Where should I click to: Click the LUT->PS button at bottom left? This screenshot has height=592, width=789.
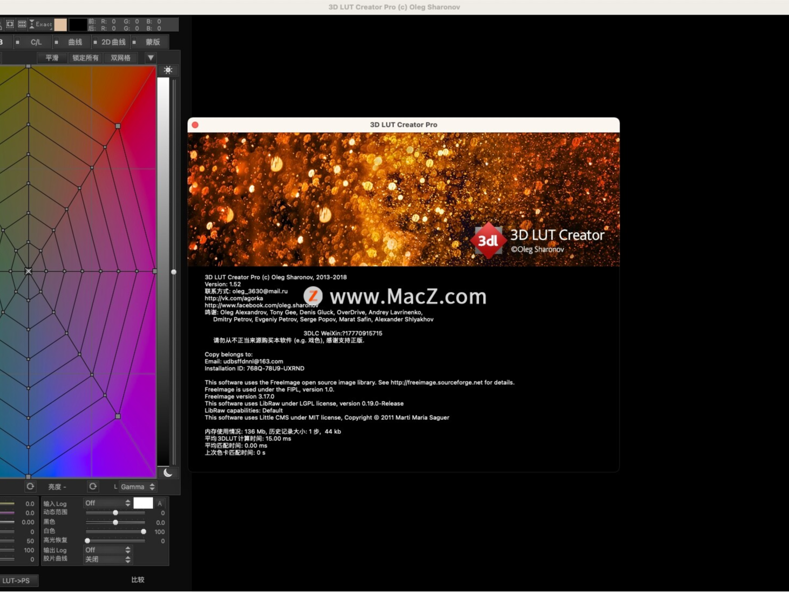[19, 580]
